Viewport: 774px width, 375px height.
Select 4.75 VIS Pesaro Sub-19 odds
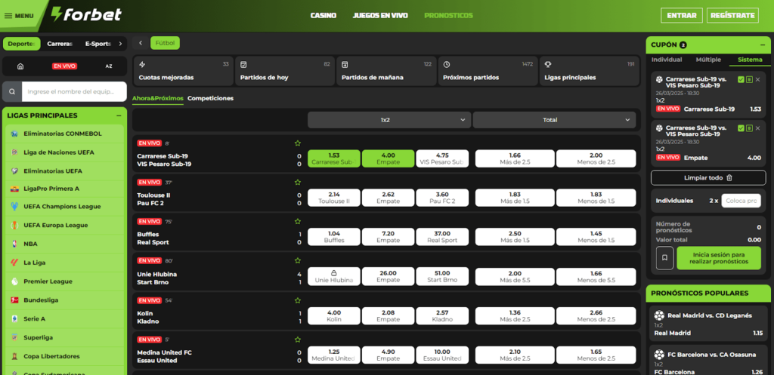point(442,158)
